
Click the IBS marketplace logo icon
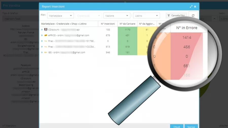click(x=46, y=52)
